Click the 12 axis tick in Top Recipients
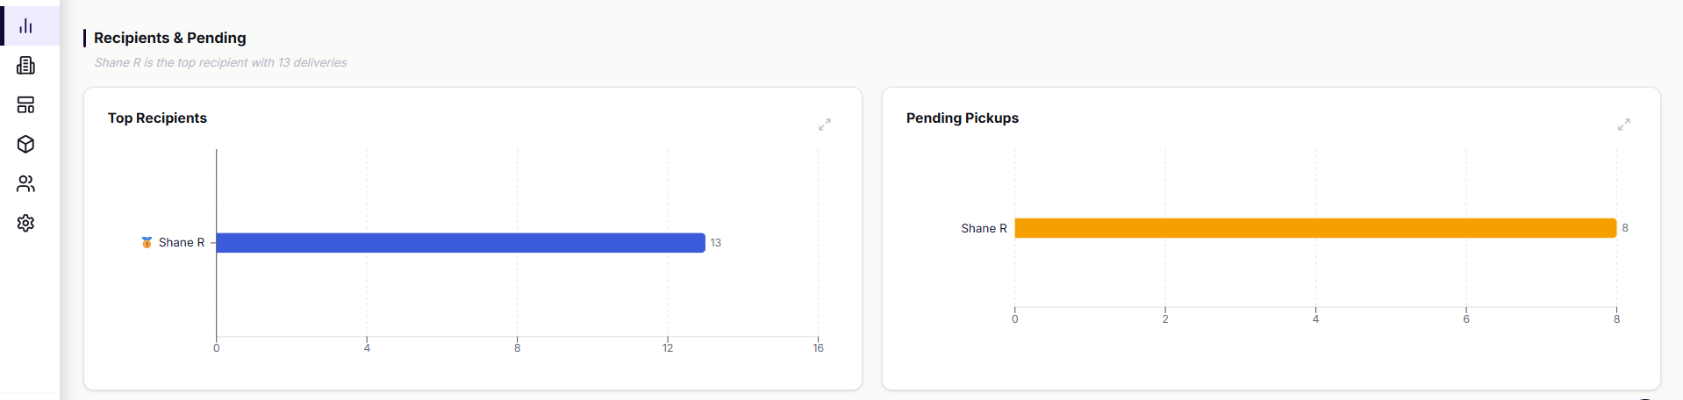The height and width of the screenshot is (400, 1683). pyautogui.click(x=668, y=348)
